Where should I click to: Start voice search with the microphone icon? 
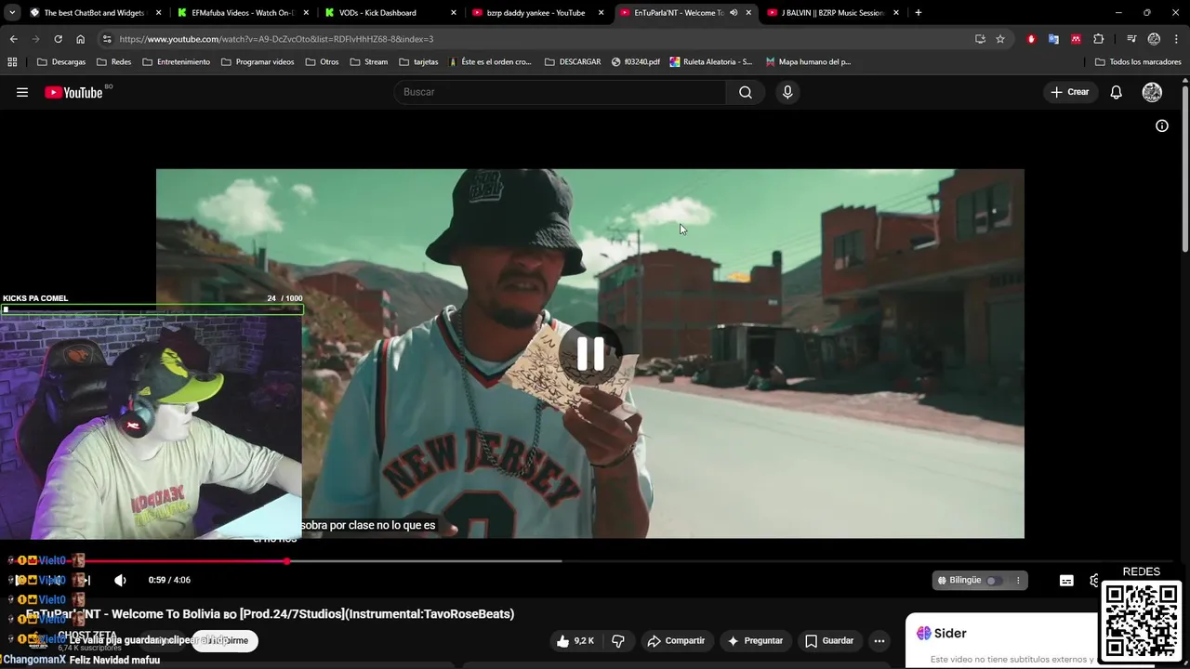tap(787, 92)
